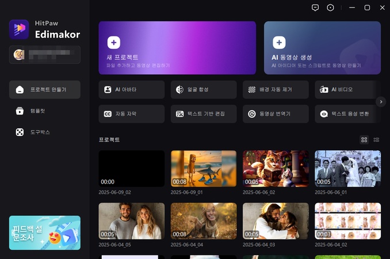Open project thumbnail 2025-06-06_02
Image resolution: width=390 pixels, height=259 pixels.
tap(276, 169)
